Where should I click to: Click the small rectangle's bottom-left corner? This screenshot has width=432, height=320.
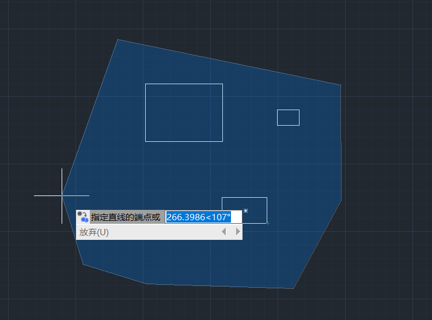[x=277, y=125]
